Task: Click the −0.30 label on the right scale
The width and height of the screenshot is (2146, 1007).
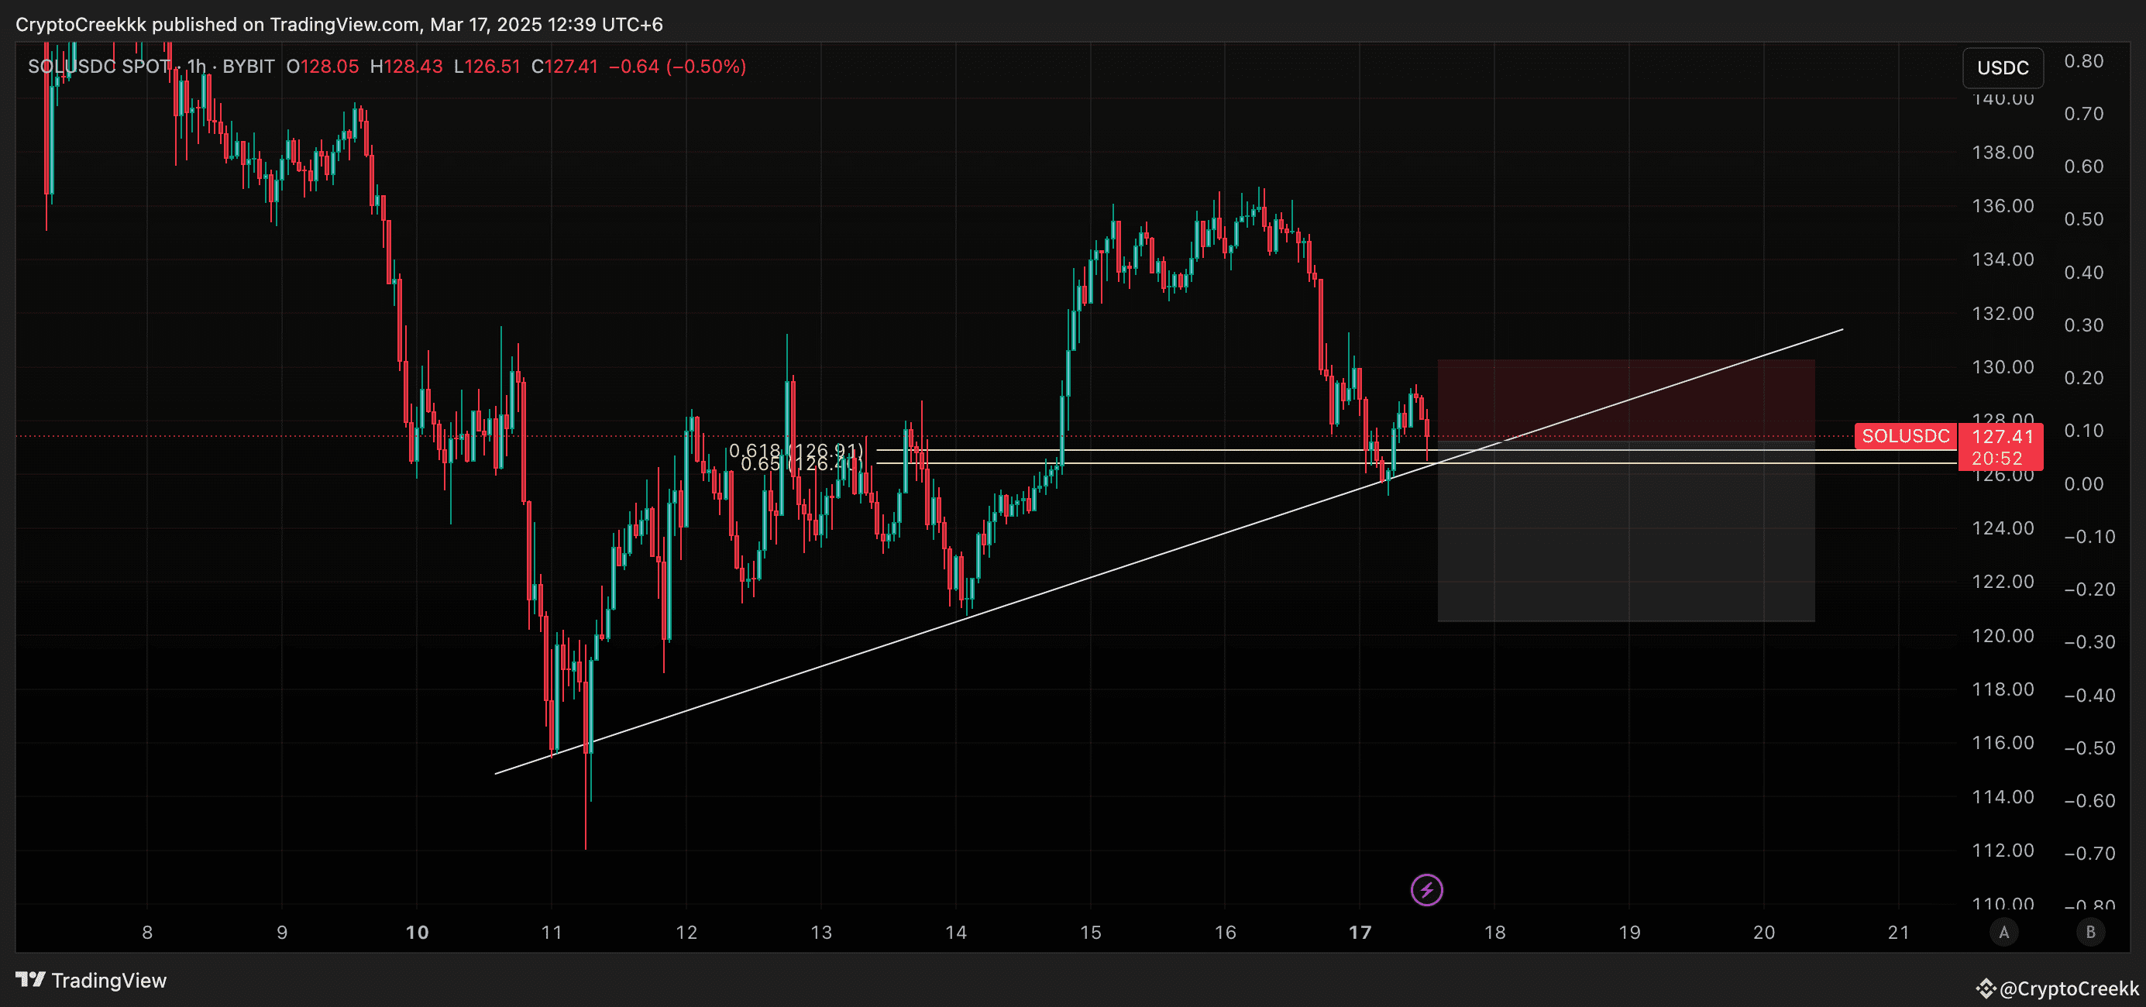Action: coord(2089,642)
